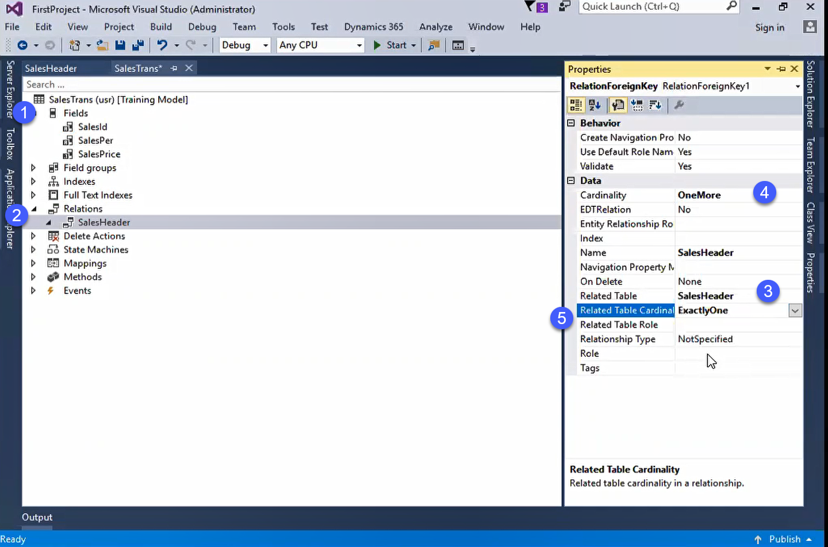This screenshot has height=547, width=828.
Task: Click in the designer Search field
Action: 292,84
